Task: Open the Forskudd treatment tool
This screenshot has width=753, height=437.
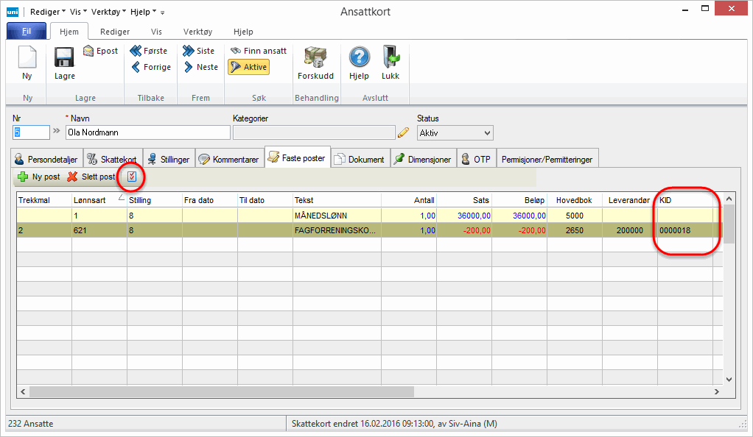Action: pos(315,59)
